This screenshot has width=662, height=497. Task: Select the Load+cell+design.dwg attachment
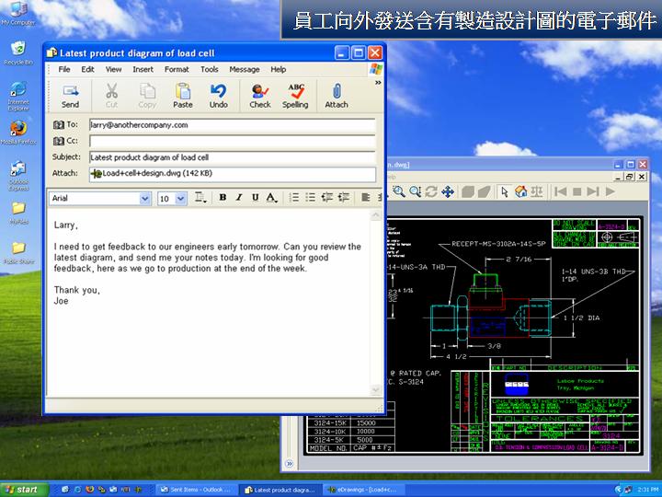[x=152, y=173]
